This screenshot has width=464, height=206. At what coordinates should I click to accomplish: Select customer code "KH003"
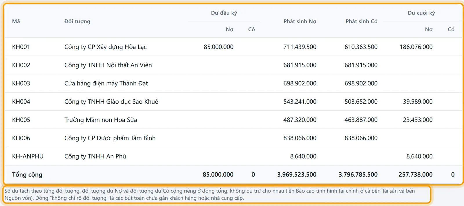[21, 83]
